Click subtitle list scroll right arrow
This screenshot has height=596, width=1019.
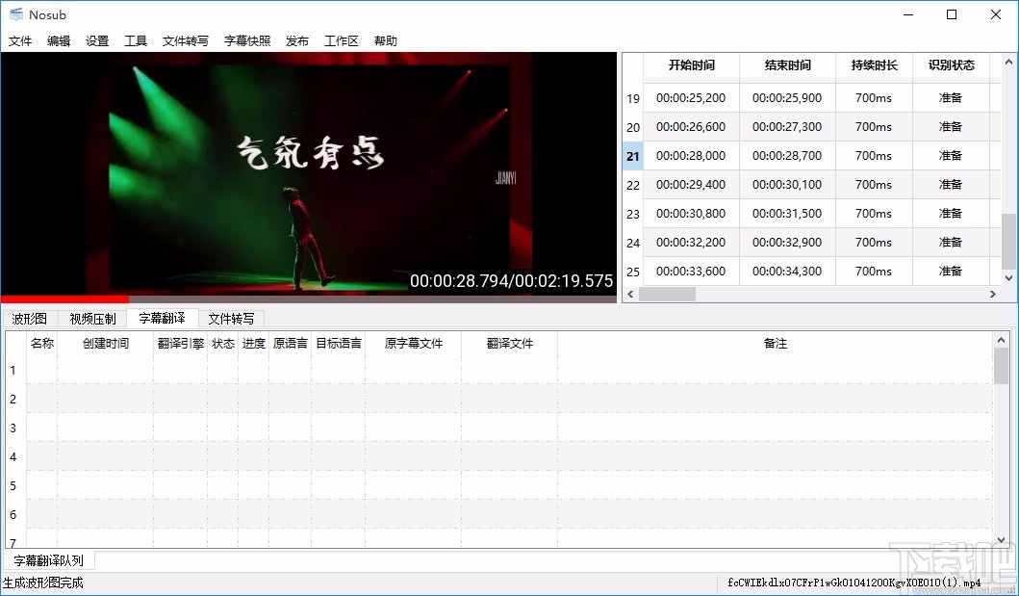click(993, 295)
